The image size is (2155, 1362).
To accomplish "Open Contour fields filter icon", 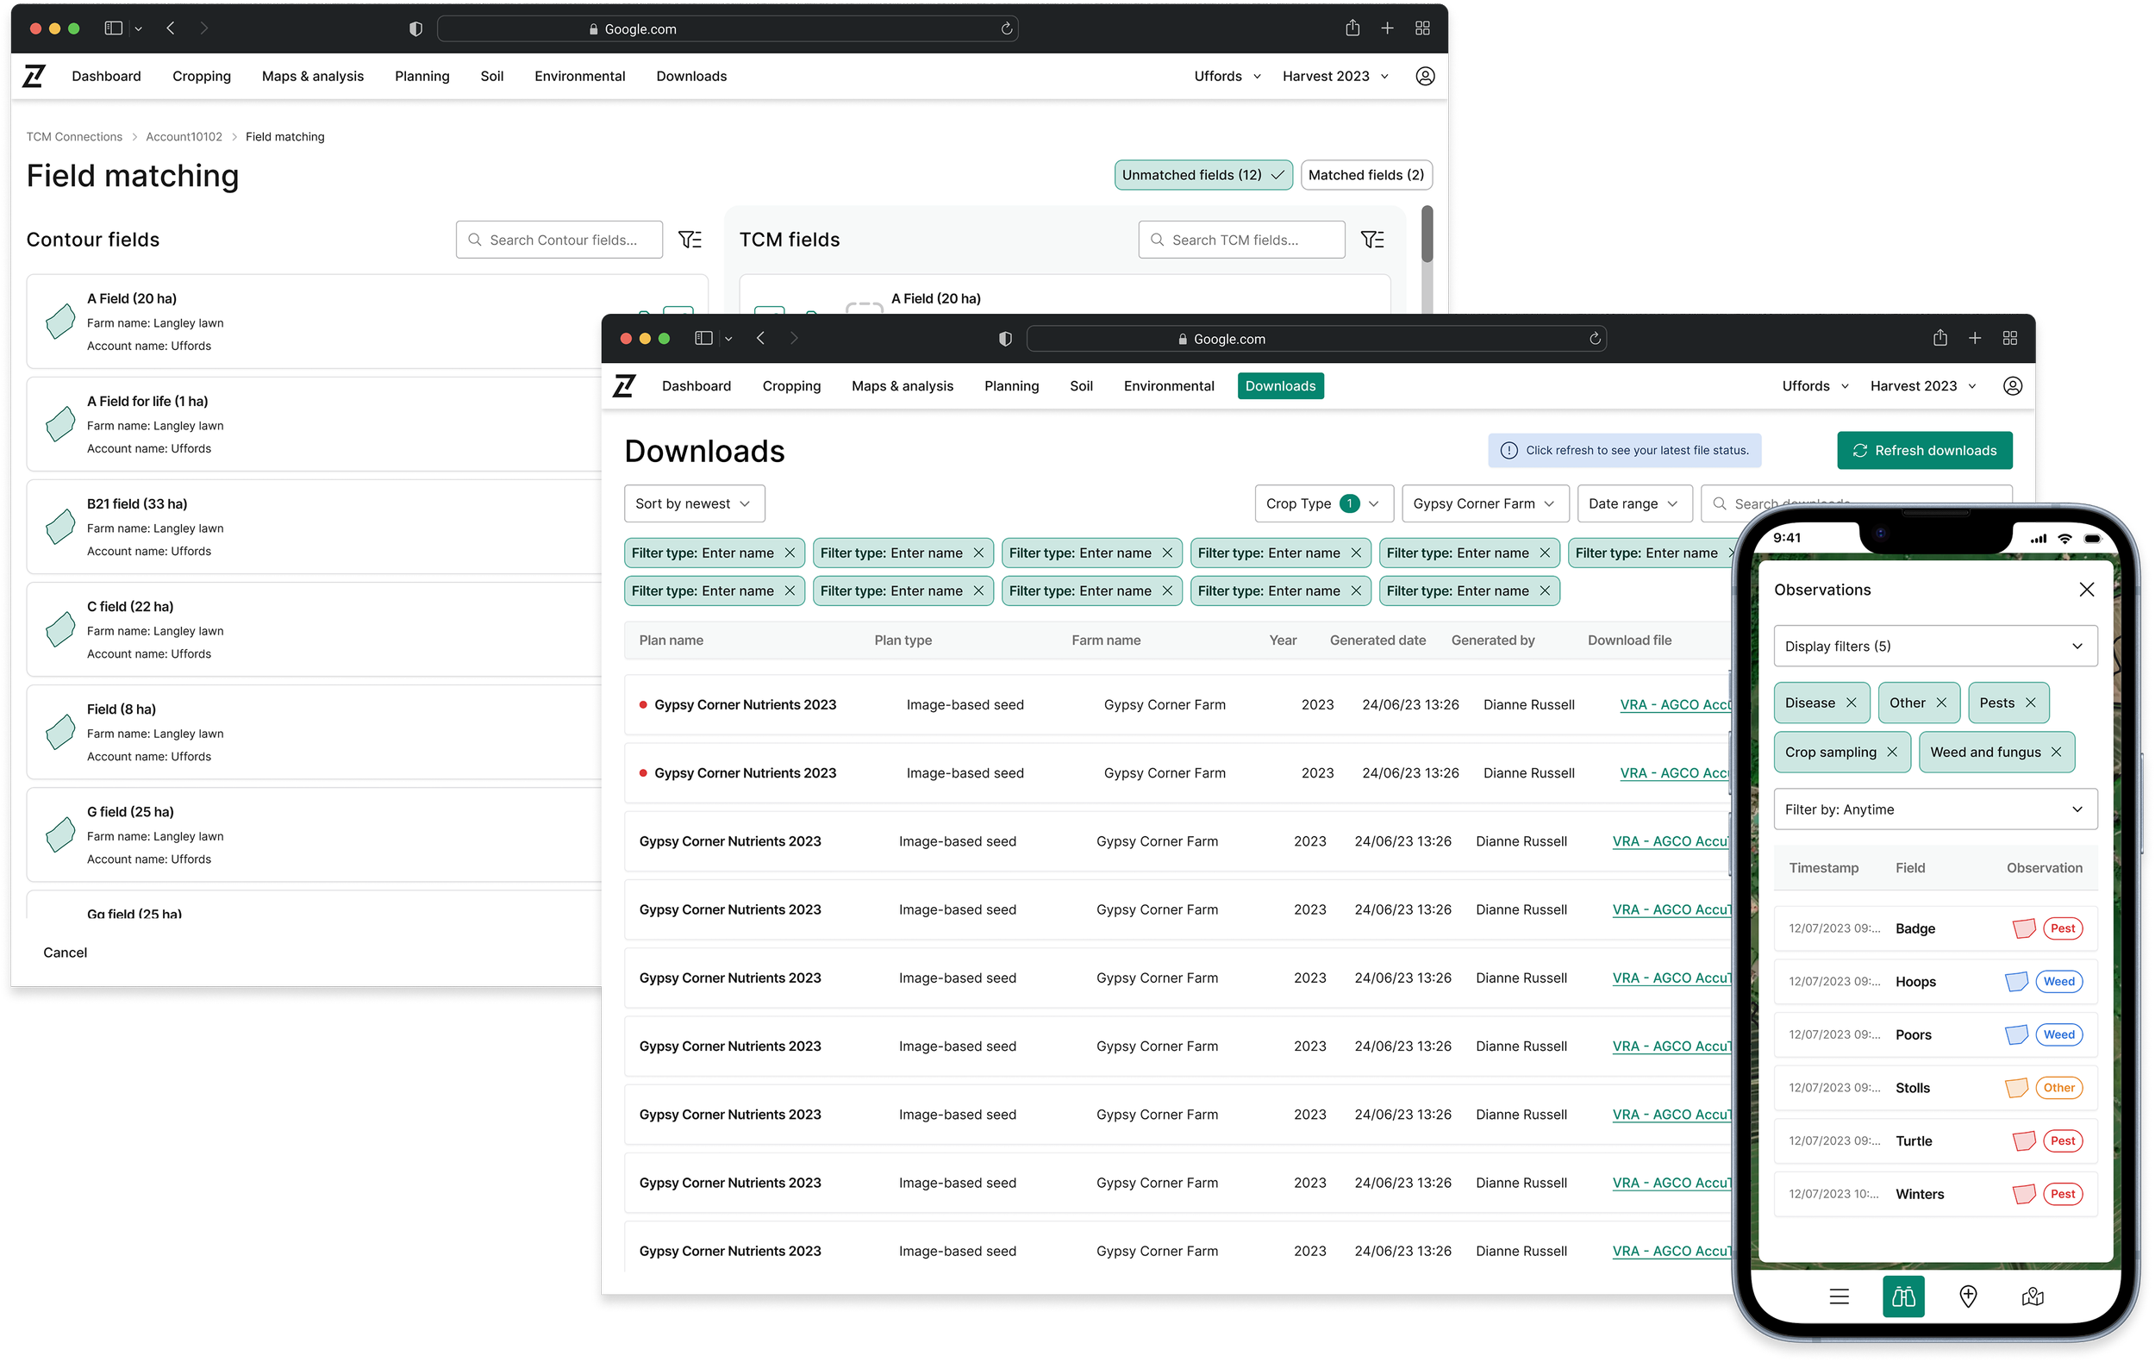I will tap(689, 240).
